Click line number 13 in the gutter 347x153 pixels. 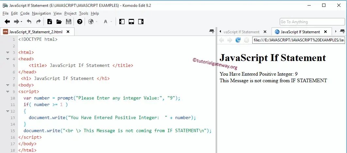(13, 118)
